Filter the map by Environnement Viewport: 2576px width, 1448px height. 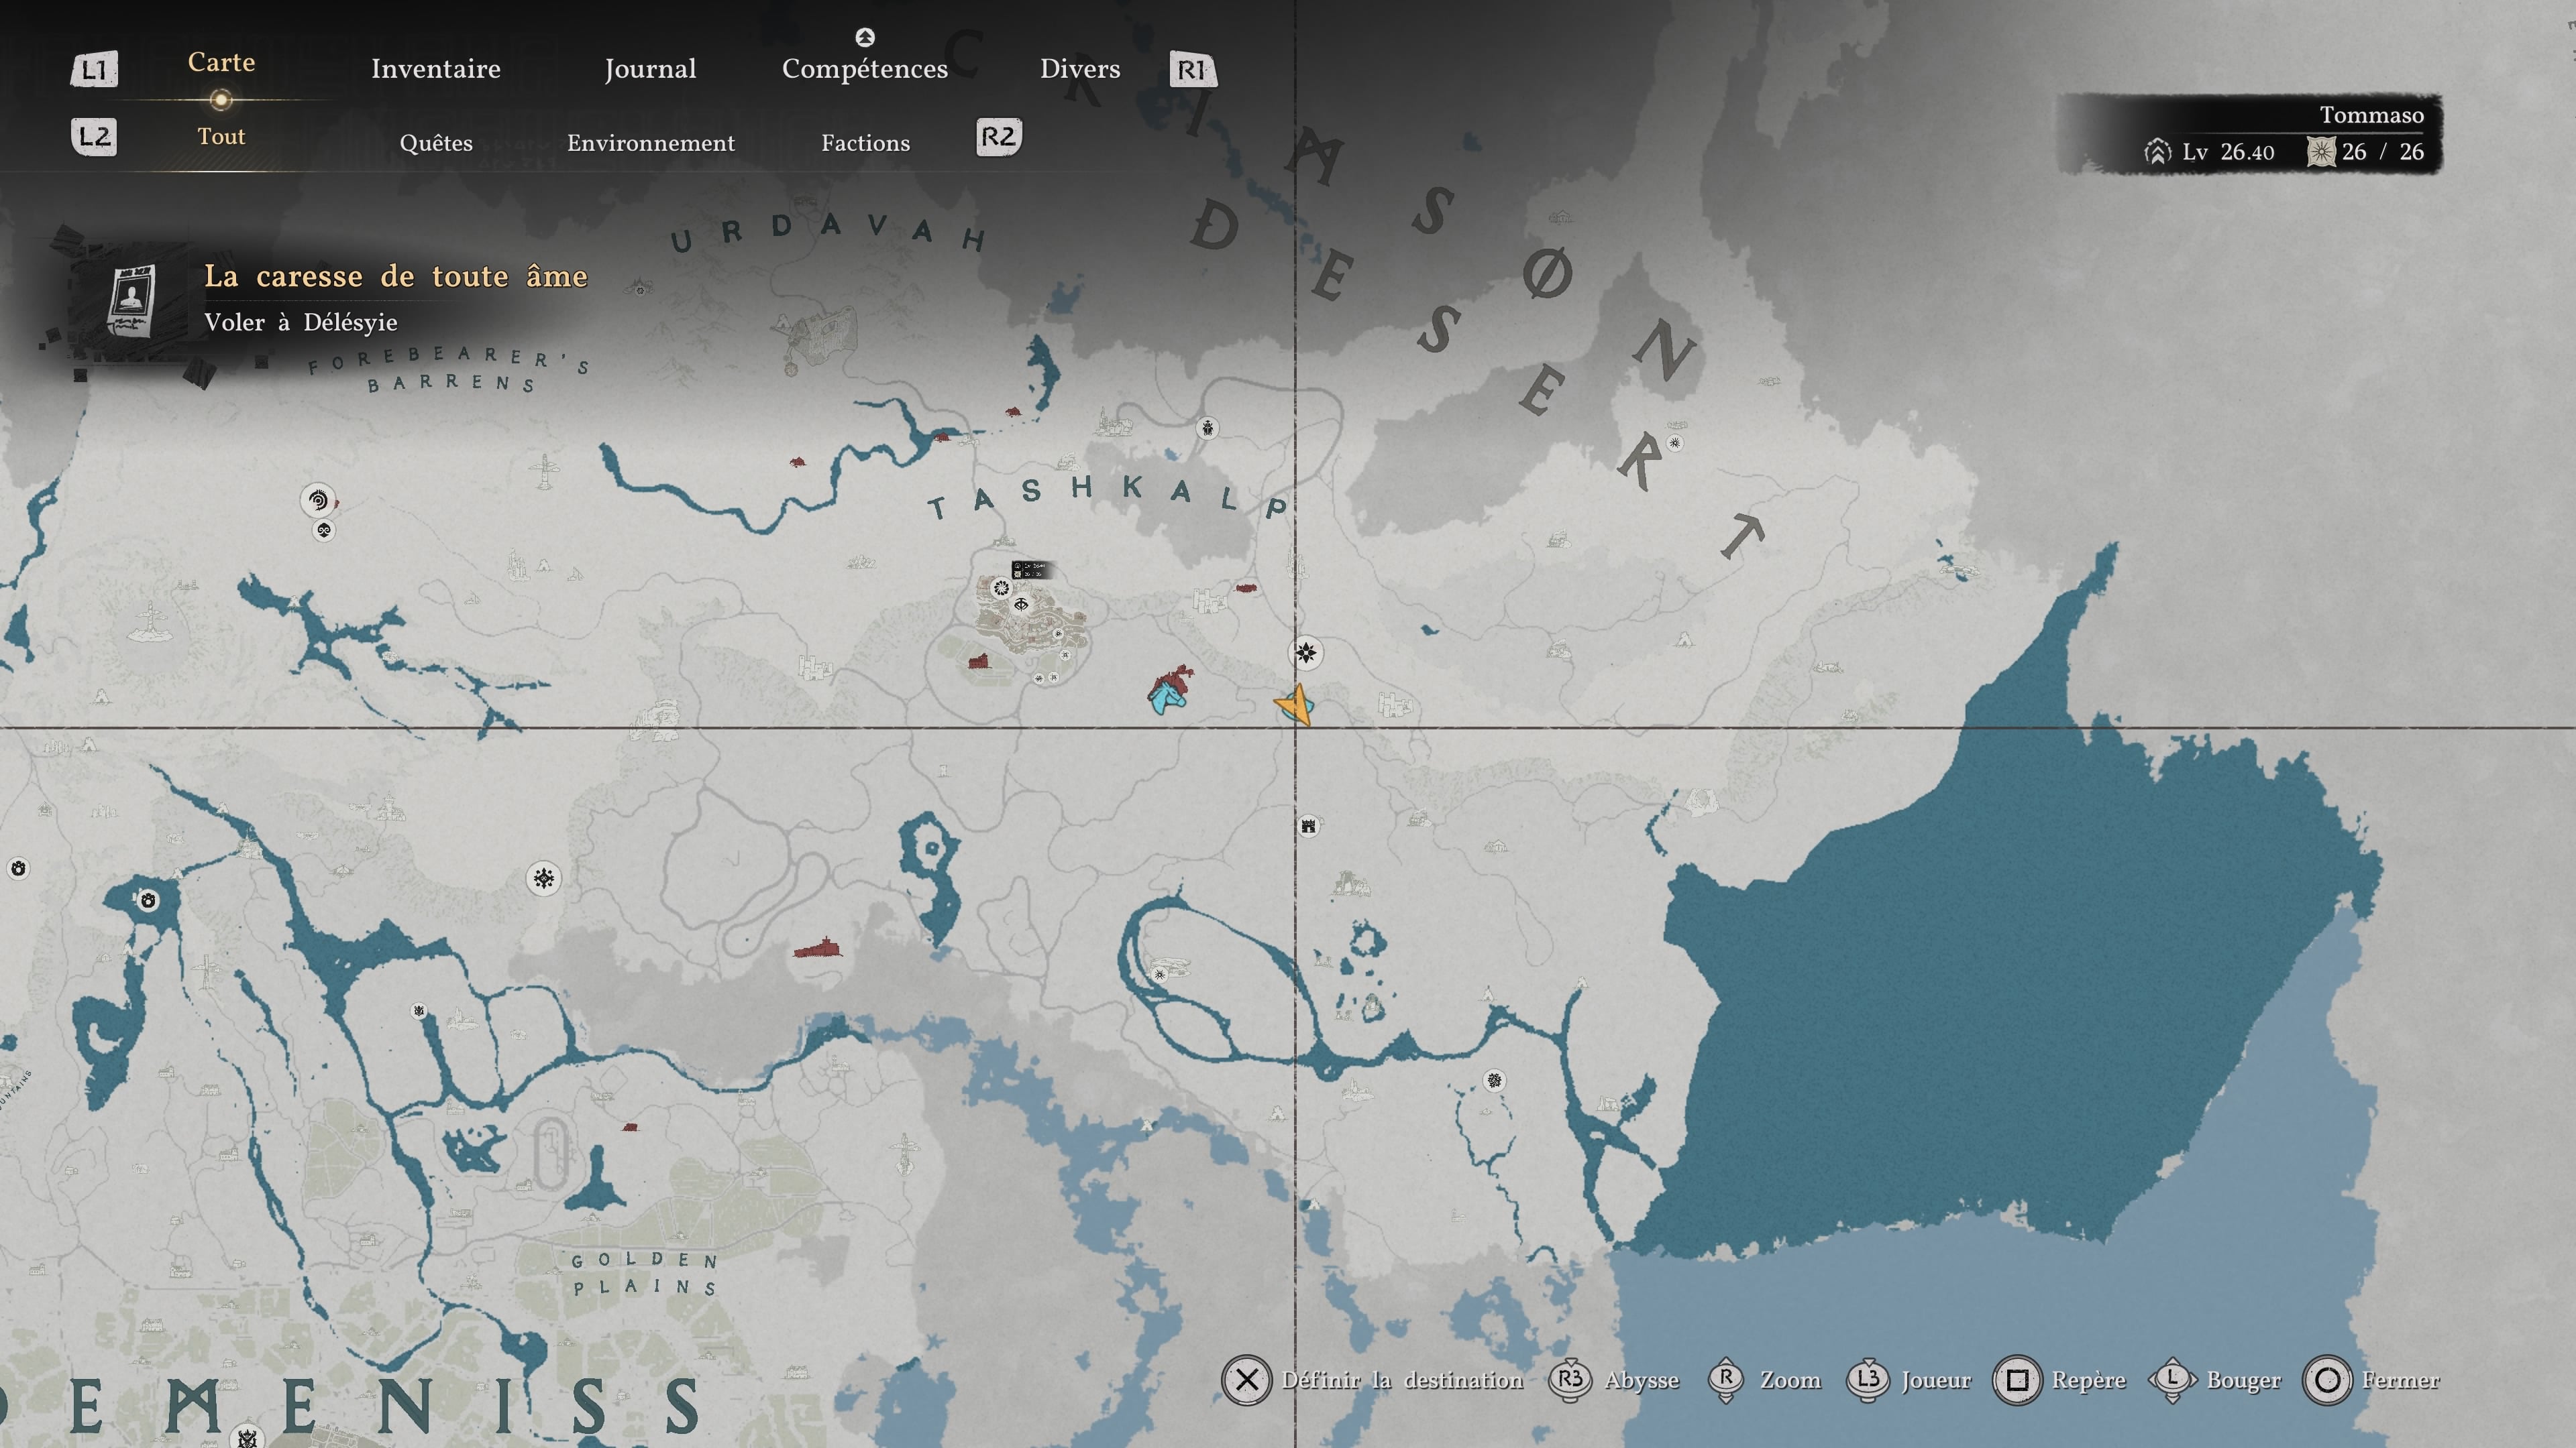(651, 143)
